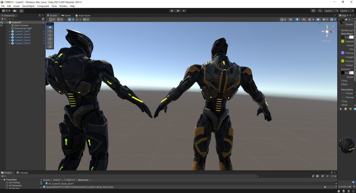Click the Unity search icon in the toolbar

(320, 11)
